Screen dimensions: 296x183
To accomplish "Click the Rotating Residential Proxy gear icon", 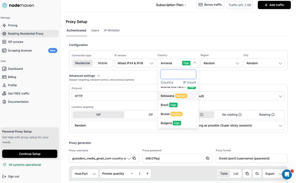I will (x=4, y=34).
